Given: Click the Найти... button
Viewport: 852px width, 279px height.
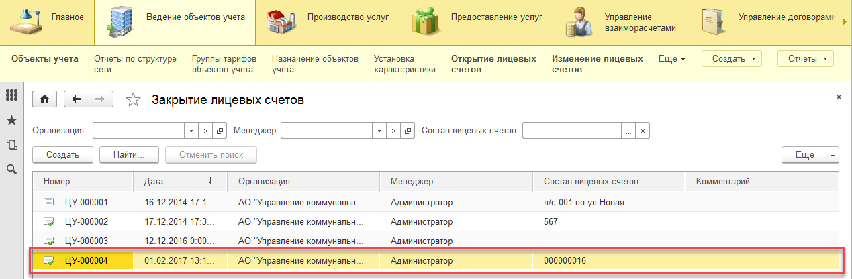Looking at the screenshot, I should pos(129,155).
